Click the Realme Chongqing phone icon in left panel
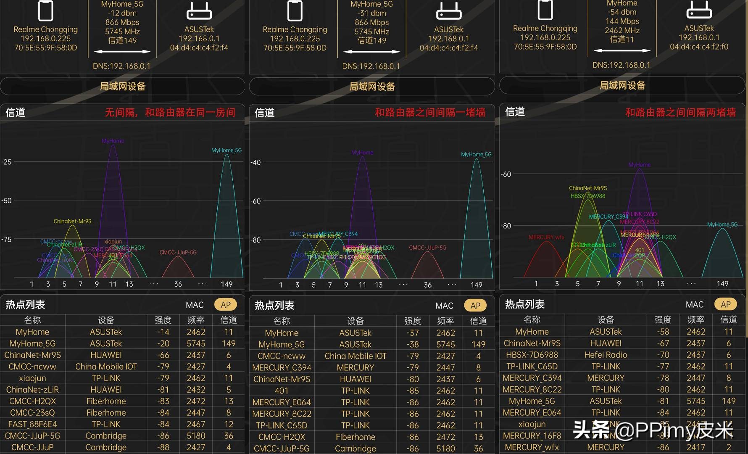This screenshot has width=748, height=454. (45, 12)
